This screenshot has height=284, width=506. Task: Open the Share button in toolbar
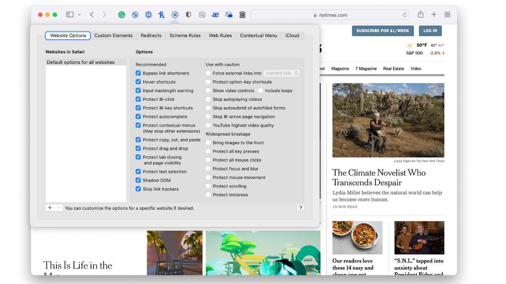pyautogui.click(x=421, y=15)
